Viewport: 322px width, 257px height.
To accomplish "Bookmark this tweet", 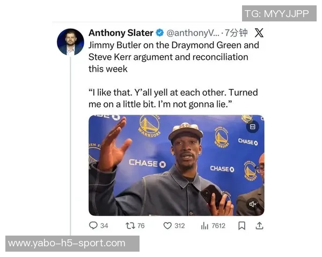I will coord(241,225).
